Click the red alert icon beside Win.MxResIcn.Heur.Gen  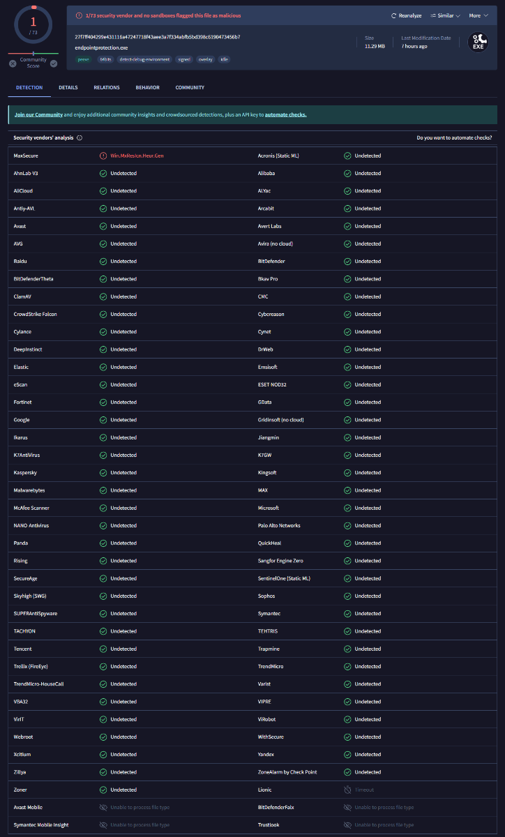click(x=103, y=156)
